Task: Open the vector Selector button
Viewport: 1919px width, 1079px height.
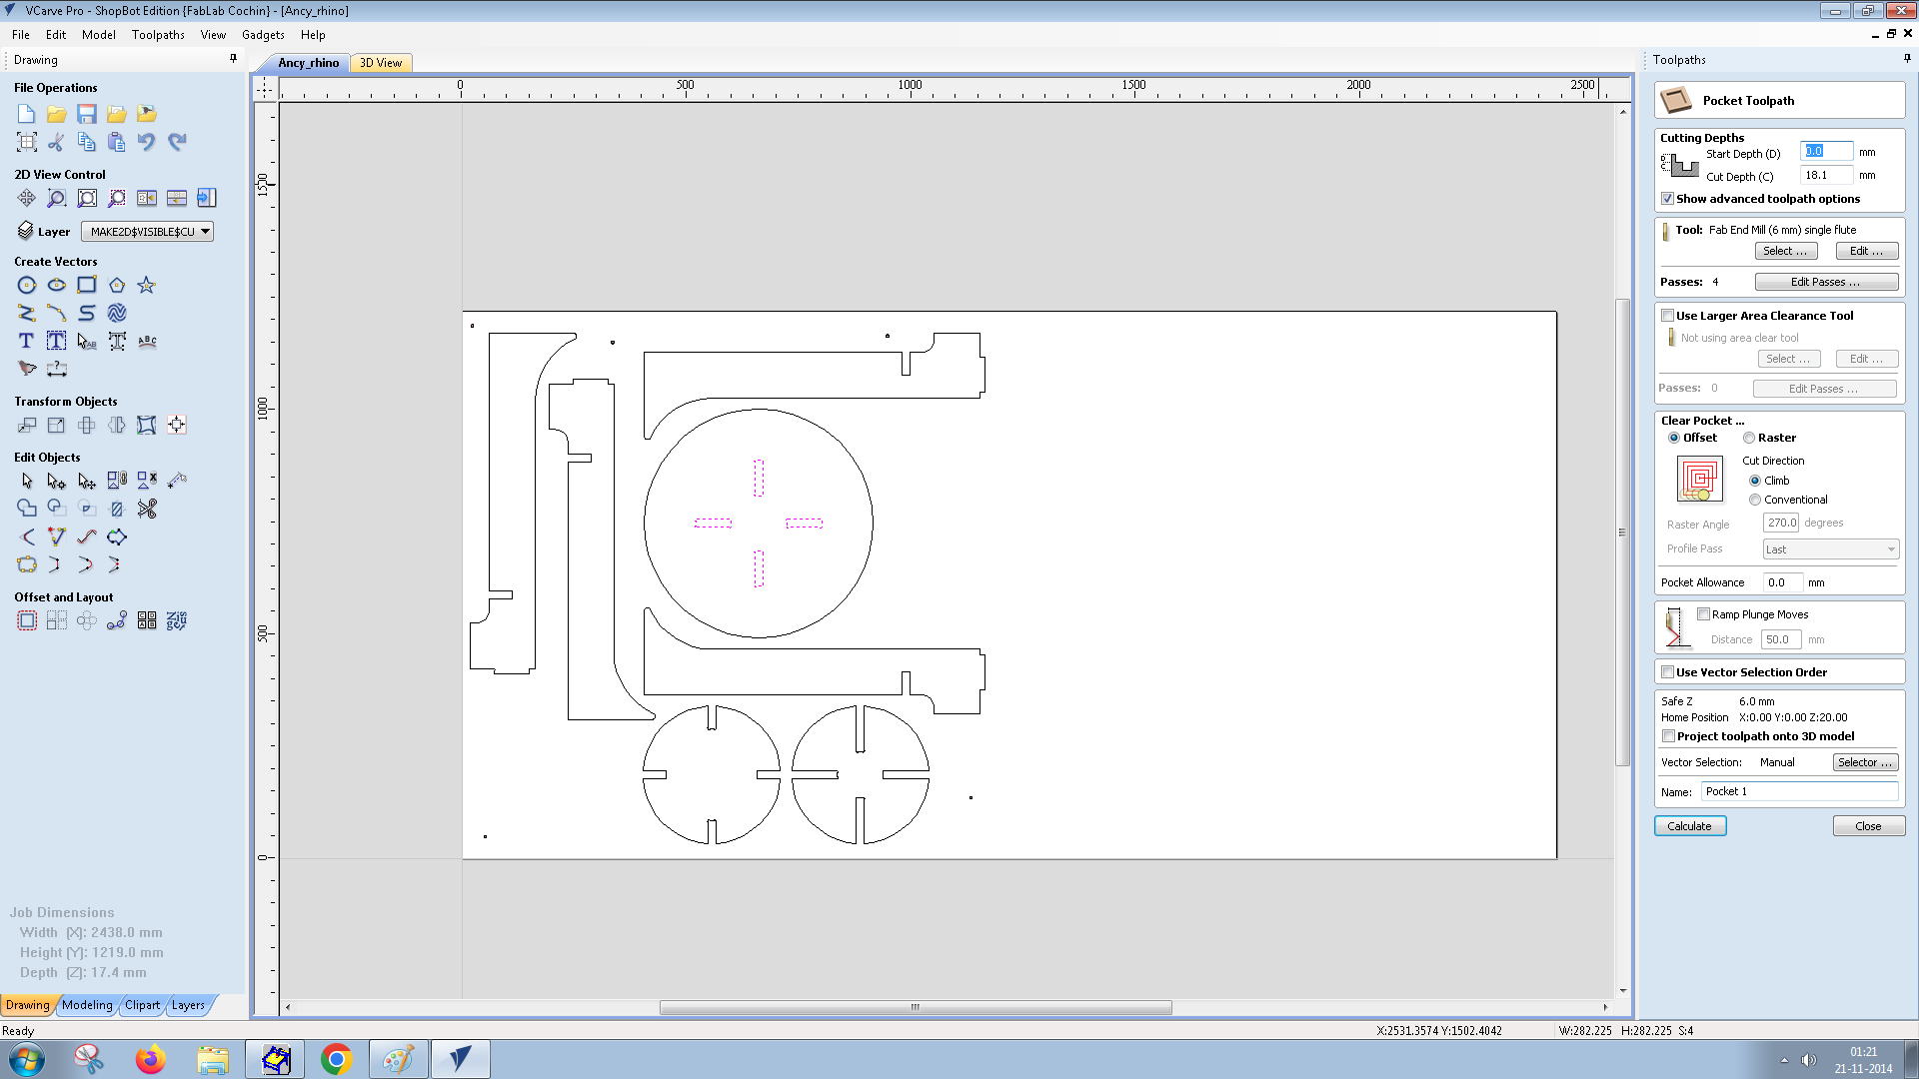Action: (x=1865, y=762)
